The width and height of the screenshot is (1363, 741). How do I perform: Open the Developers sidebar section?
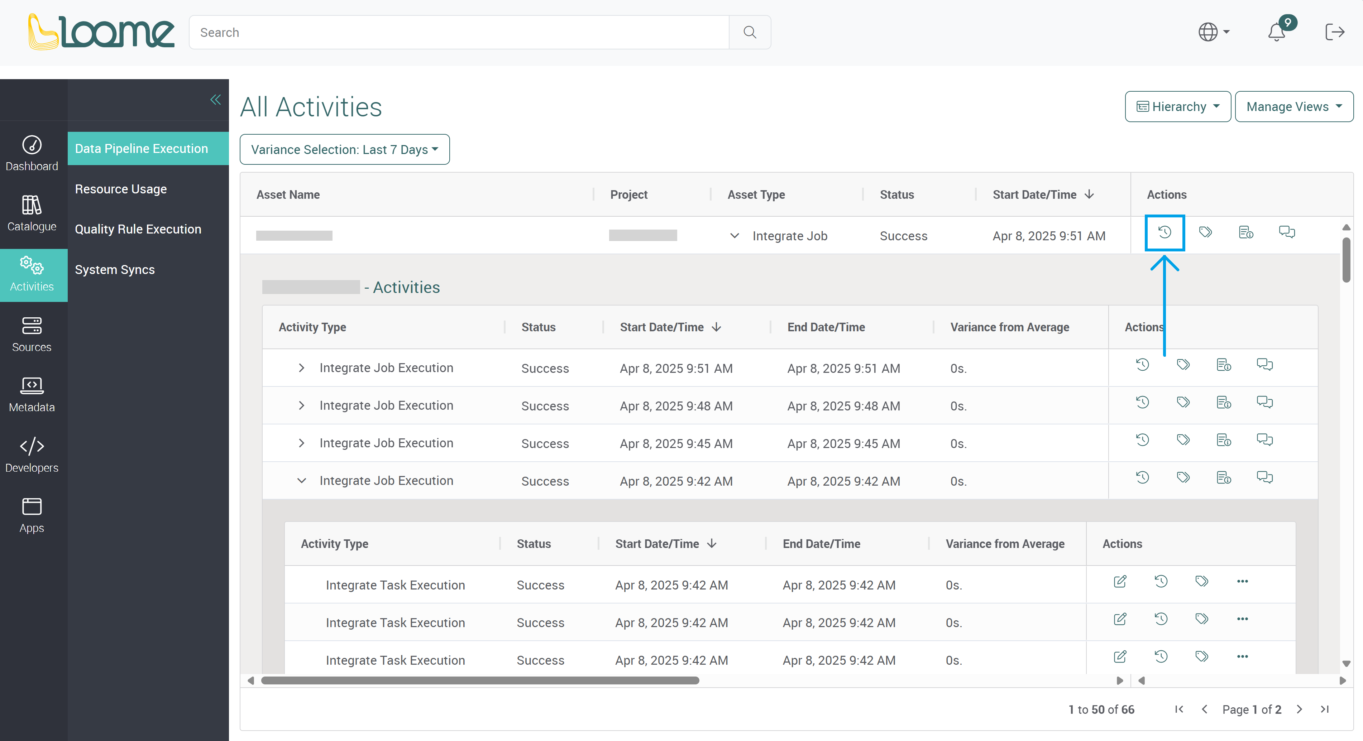(32, 455)
